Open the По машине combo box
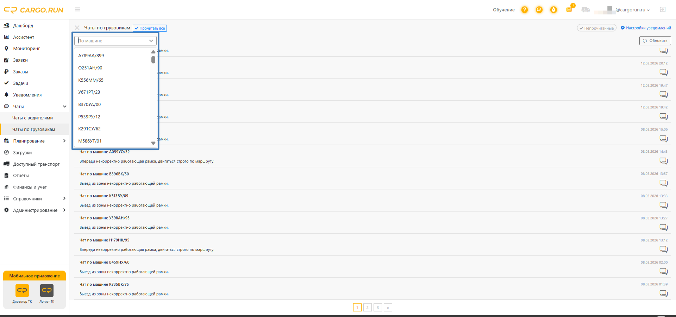This screenshot has width=676, height=317. (x=115, y=41)
